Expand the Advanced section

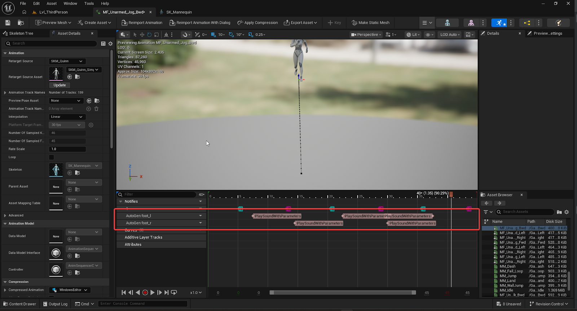(x=5, y=216)
